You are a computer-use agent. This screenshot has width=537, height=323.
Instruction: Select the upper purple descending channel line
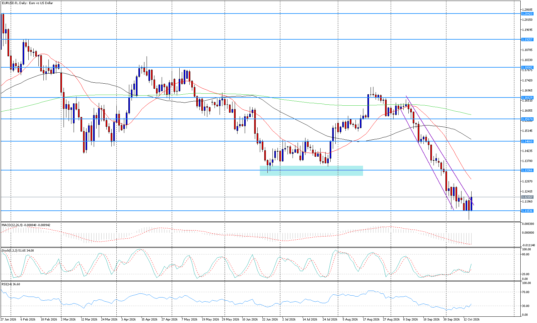click(440, 150)
